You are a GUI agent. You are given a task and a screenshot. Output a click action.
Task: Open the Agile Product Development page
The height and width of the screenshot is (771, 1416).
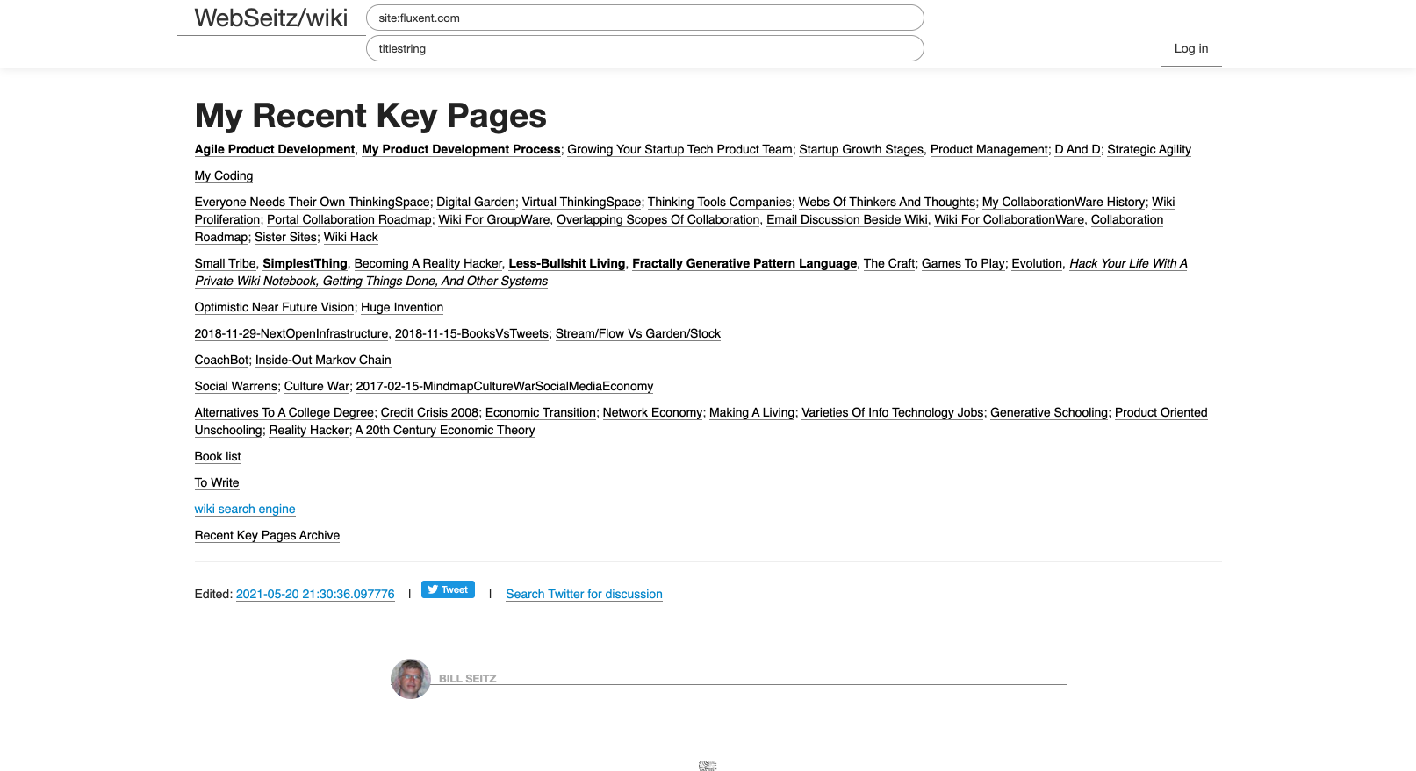point(275,149)
